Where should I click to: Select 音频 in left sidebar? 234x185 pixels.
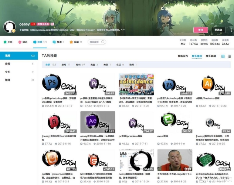(x=19, y=64)
